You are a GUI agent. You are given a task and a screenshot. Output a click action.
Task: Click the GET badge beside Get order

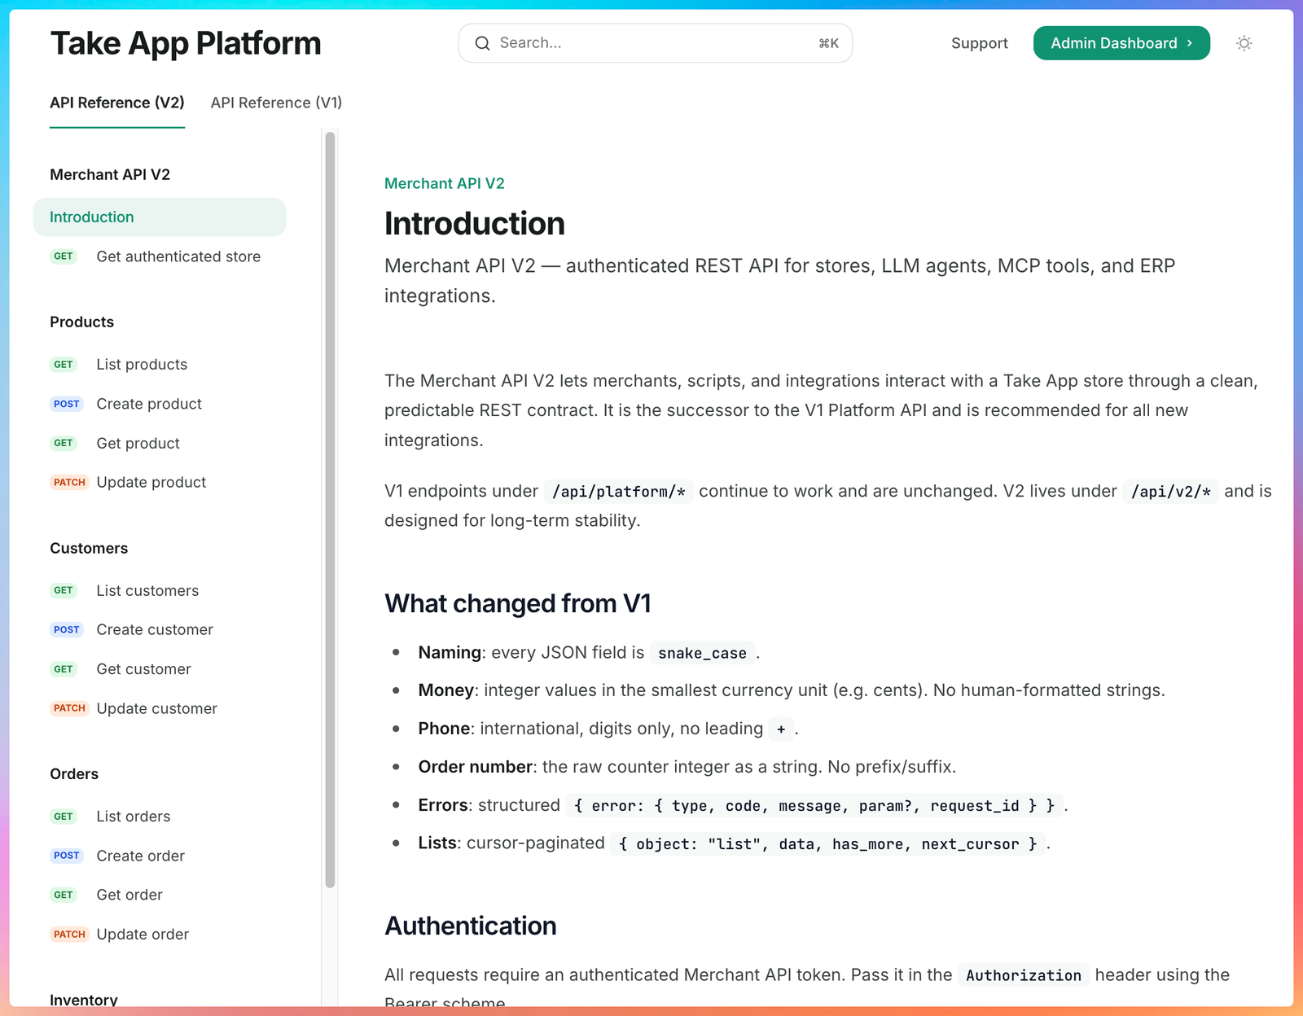(64, 895)
